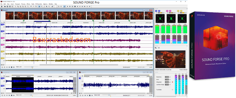Click the Sound 3 waveform area
236x98 pixels.
116,85
